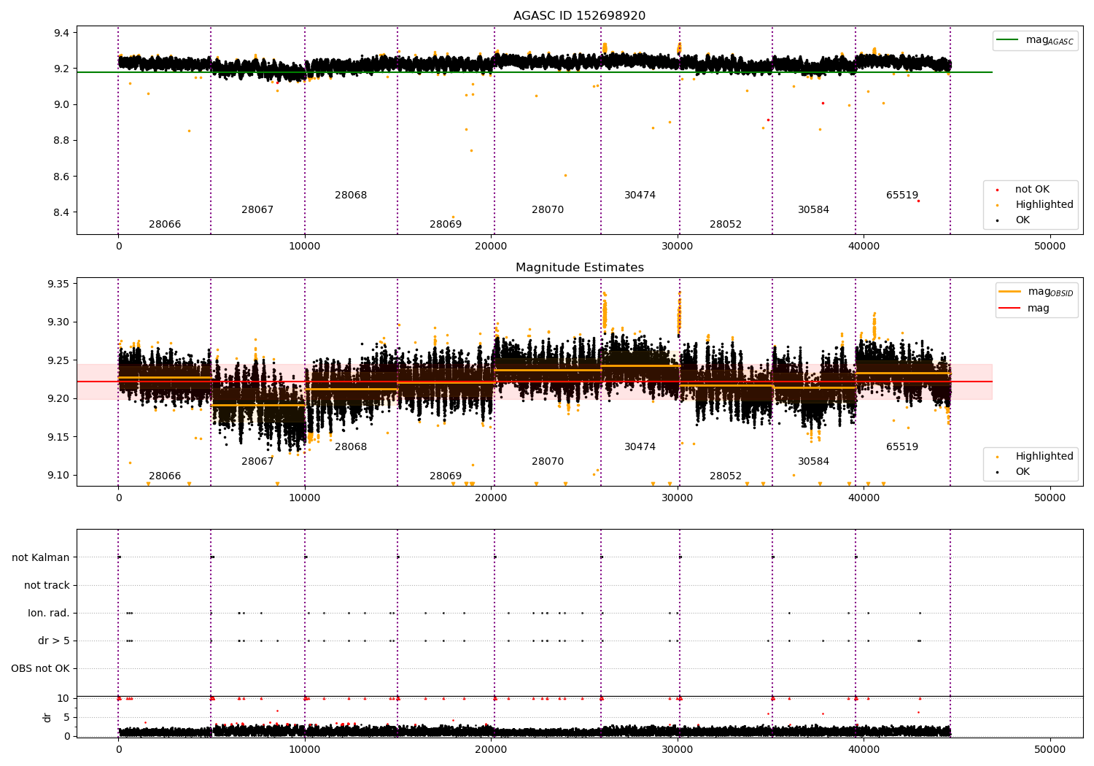Click the 'not track' row label
Image resolution: width=1094 pixels, height=766 pixels.
[x=47, y=586]
